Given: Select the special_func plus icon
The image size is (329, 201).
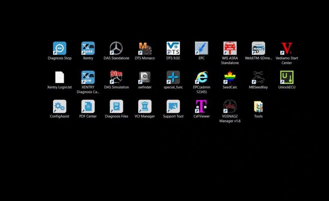Looking at the screenshot, I should 173,77.
